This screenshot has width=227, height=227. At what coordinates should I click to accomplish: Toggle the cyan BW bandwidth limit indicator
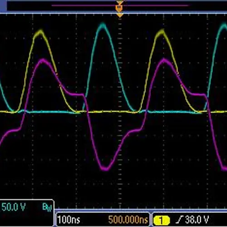pyautogui.click(x=47, y=207)
